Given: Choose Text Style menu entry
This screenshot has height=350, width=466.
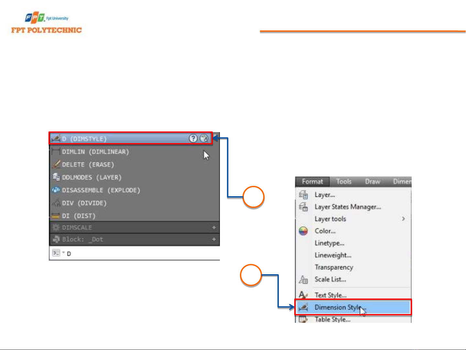Looking at the screenshot, I should tap(331, 295).
